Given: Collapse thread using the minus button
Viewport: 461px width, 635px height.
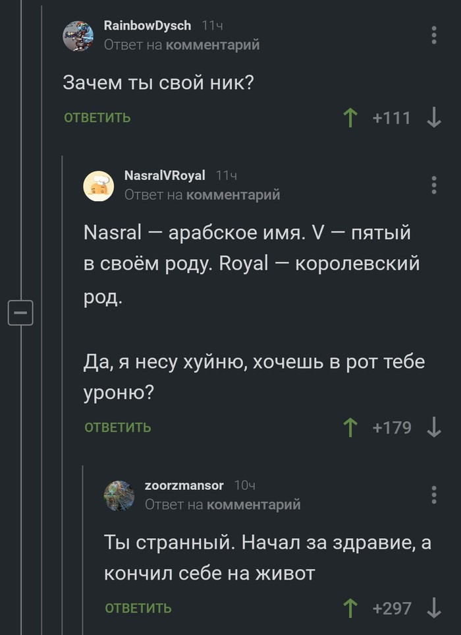Looking at the screenshot, I should tap(21, 313).
